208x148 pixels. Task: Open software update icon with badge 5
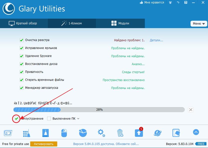139,132
